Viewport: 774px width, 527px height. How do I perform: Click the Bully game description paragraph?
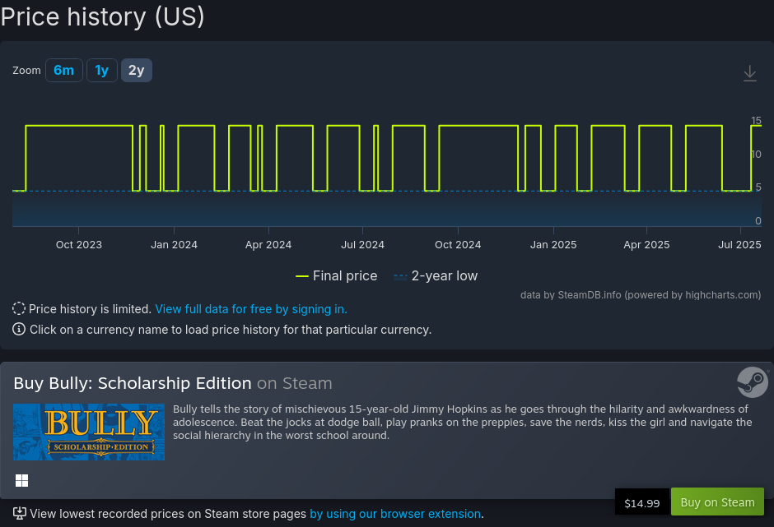[x=463, y=422]
